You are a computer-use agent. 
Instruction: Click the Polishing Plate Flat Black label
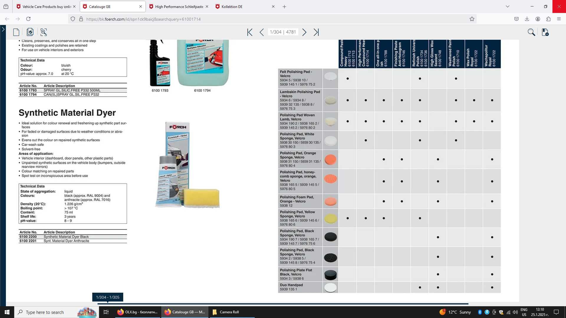(x=300, y=274)
